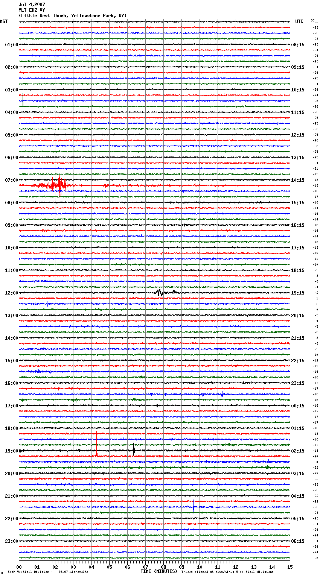Viewport: 320px width, 577px height.
Task: Click 'Each Vertical Division = 66.67 microvolts' note
Action: [x=48, y=572]
